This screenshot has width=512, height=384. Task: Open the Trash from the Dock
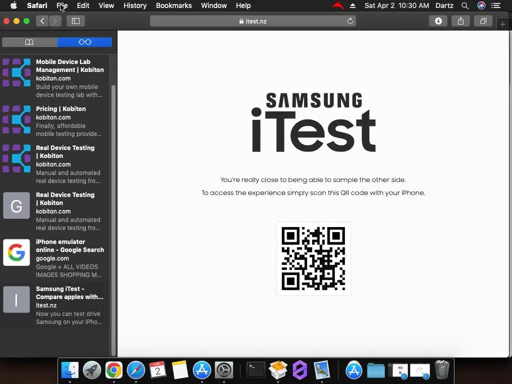(442, 369)
